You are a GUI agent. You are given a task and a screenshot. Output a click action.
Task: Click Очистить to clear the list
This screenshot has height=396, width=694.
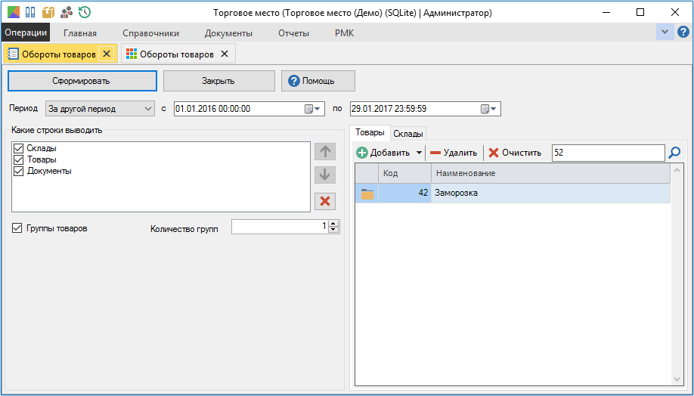click(515, 153)
